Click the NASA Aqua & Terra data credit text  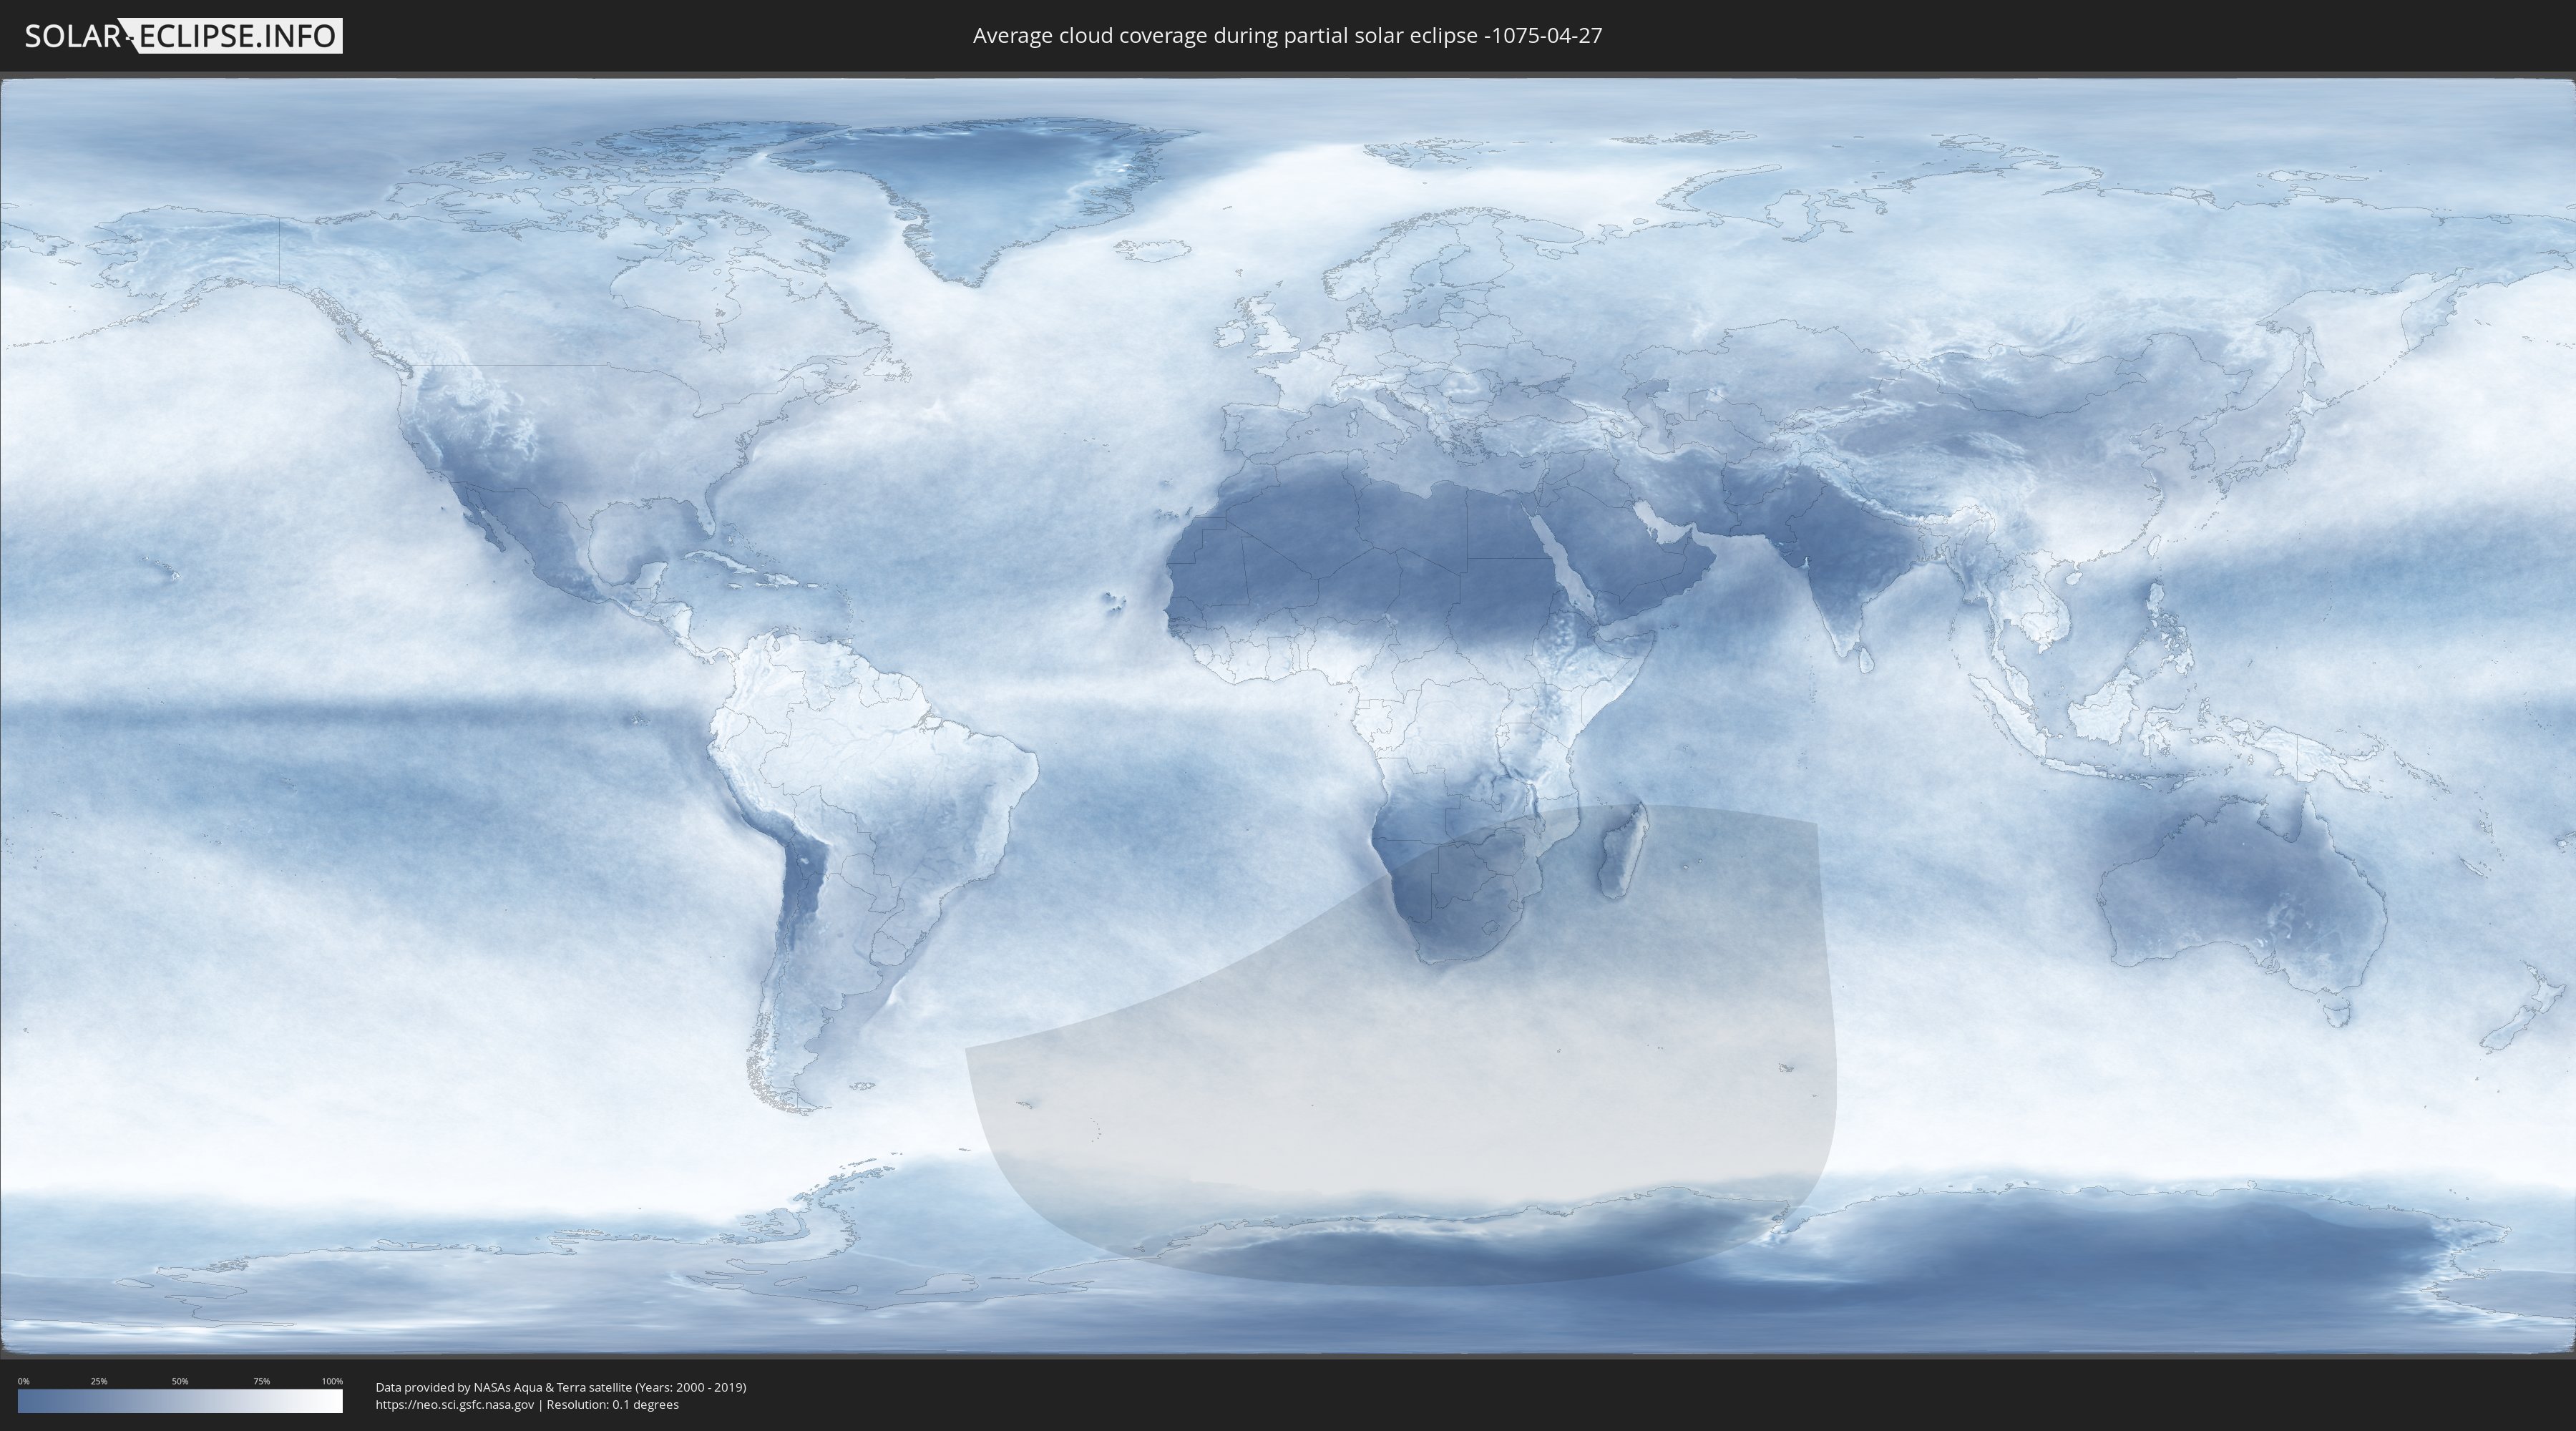561,1387
